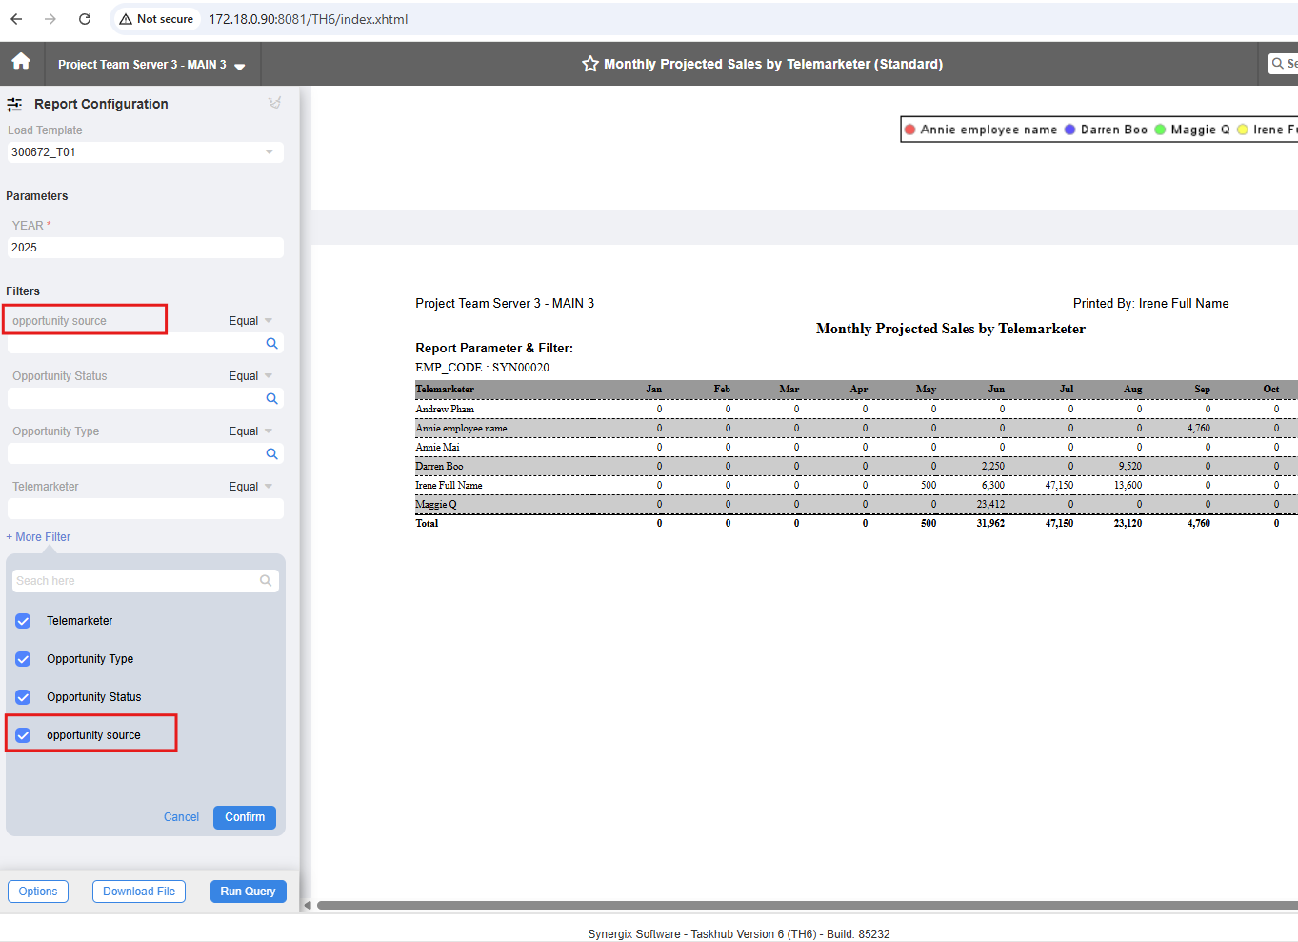
Task: Open lookup for the opportunity source filter
Action: (x=271, y=344)
